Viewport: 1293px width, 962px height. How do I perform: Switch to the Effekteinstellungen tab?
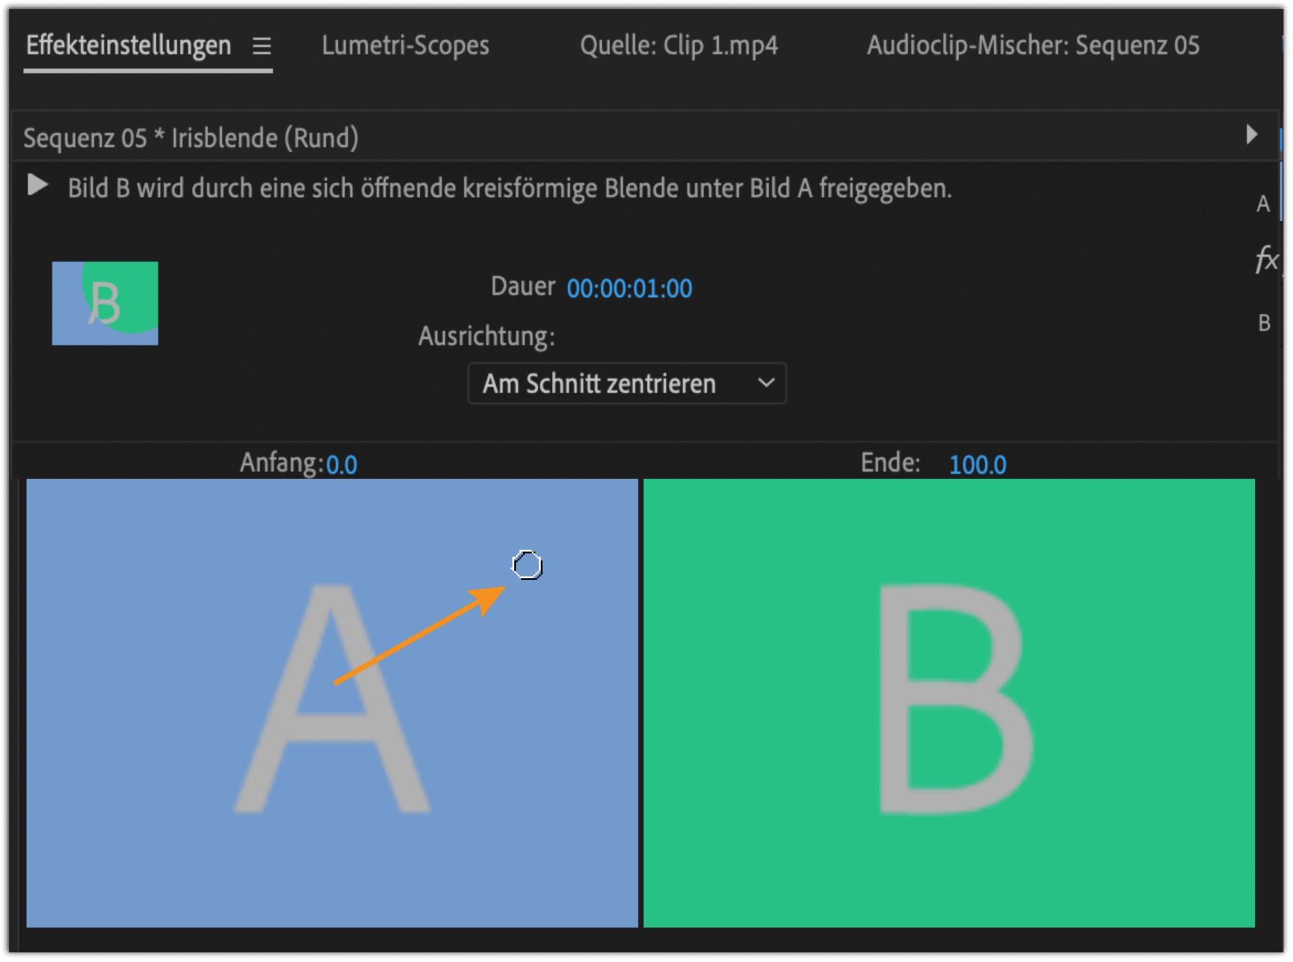pyautogui.click(x=128, y=46)
